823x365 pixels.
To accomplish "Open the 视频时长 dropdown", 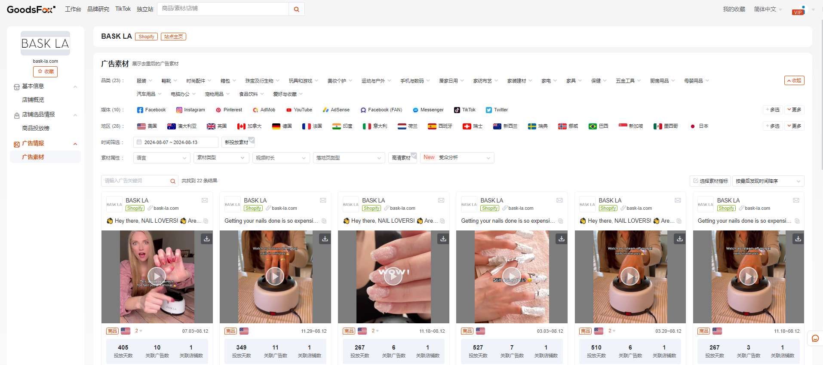I will 281,158.
